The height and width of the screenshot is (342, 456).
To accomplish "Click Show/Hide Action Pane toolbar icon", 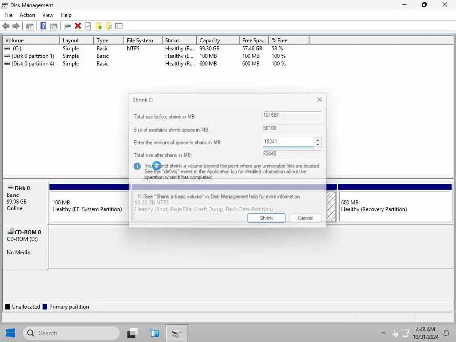I will click(x=54, y=26).
